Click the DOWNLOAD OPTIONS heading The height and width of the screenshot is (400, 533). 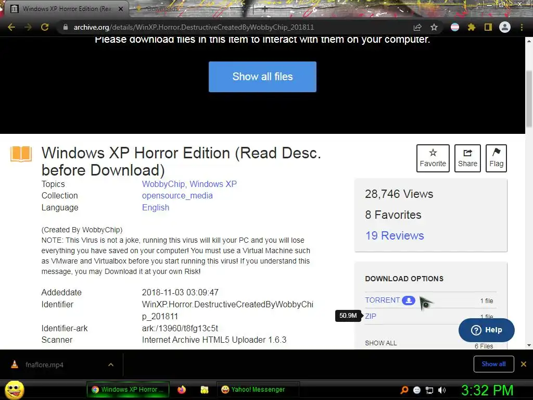(404, 279)
